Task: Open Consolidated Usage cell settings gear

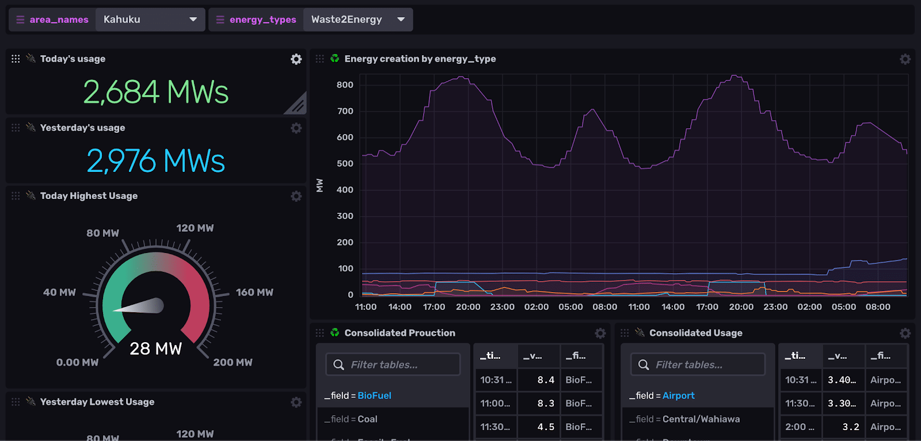Action: [x=905, y=333]
